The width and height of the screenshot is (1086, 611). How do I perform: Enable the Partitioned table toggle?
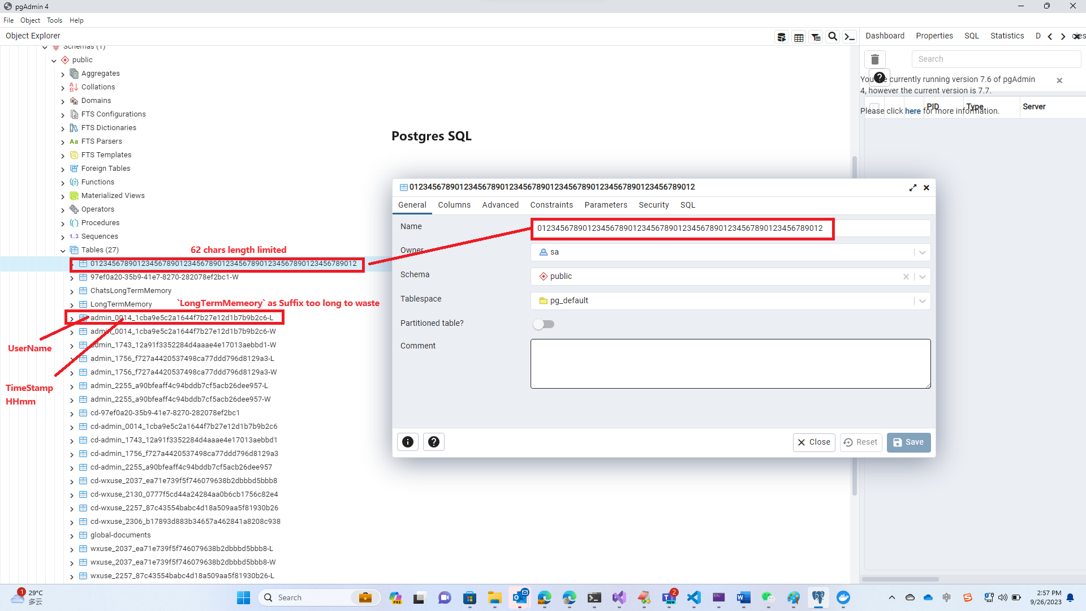(x=544, y=324)
